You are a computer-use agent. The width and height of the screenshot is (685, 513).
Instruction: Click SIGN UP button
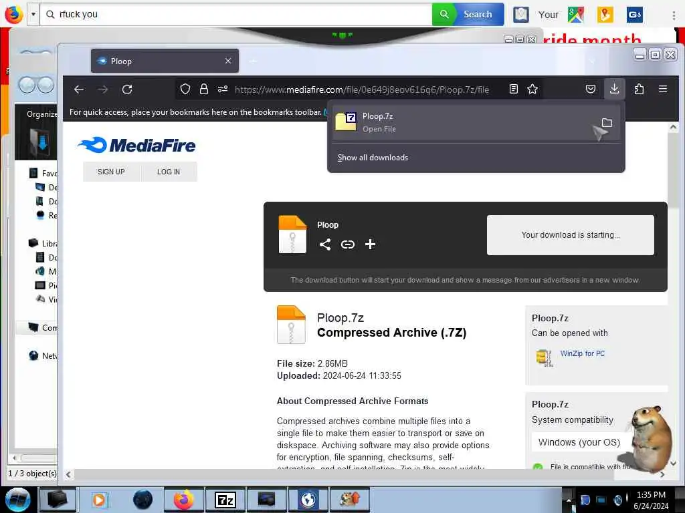[x=112, y=172]
